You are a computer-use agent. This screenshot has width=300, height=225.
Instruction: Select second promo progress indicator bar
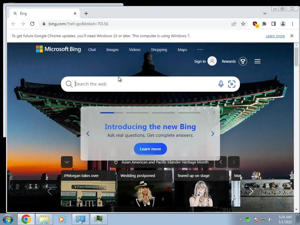point(137,113)
